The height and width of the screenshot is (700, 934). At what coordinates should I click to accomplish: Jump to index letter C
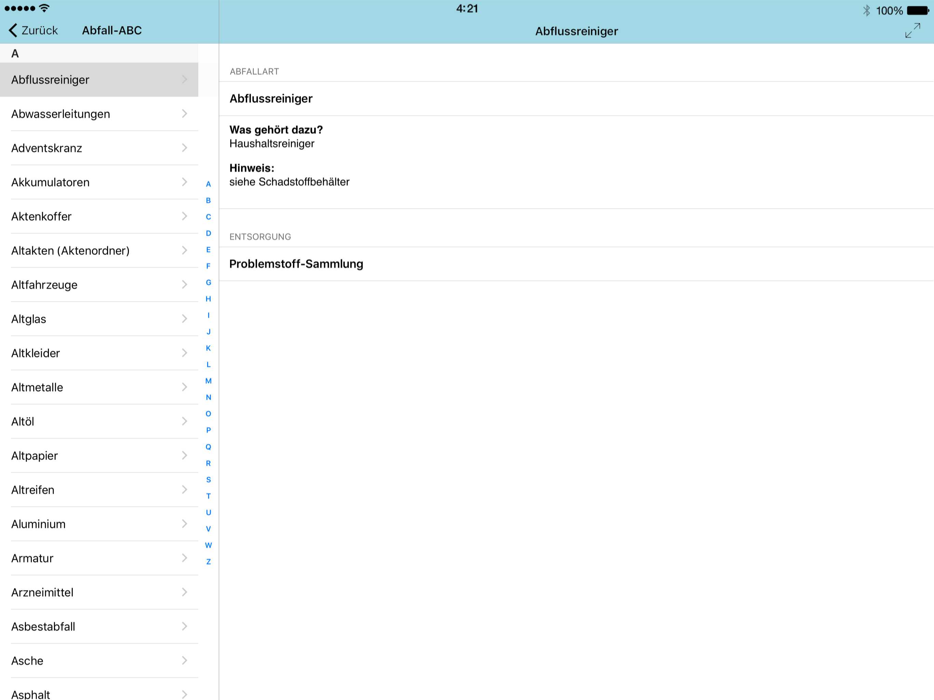(x=208, y=217)
